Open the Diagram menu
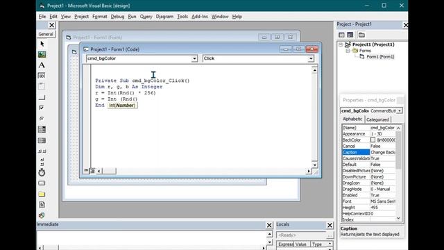The width and height of the screenshot is (444, 250). point(164,17)
